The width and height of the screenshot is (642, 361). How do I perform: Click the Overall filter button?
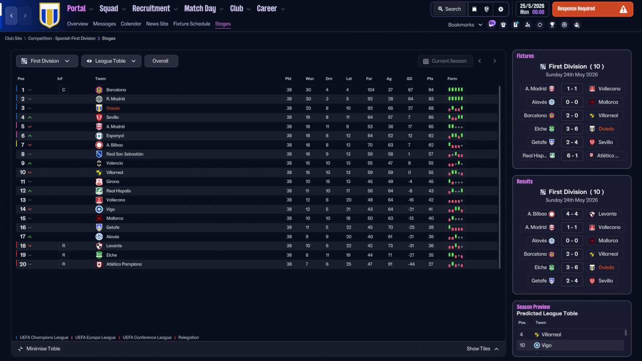[161, 61]
